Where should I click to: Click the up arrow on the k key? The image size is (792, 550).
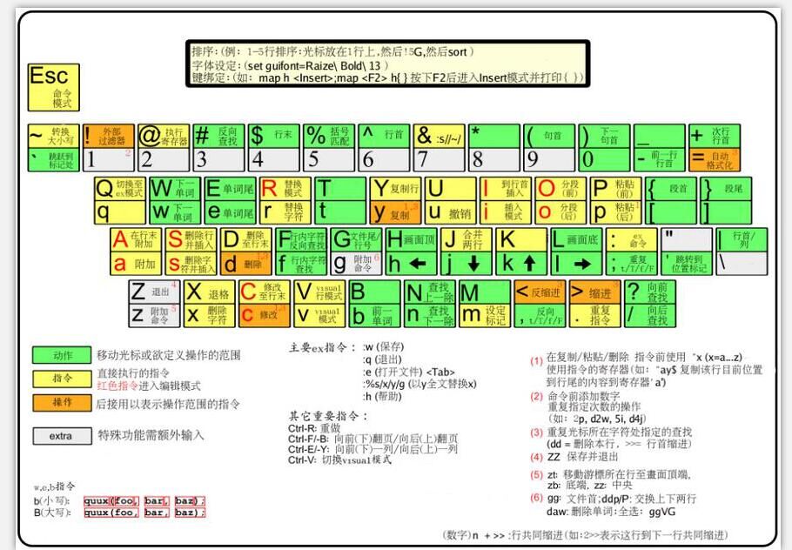pos(529,263)
